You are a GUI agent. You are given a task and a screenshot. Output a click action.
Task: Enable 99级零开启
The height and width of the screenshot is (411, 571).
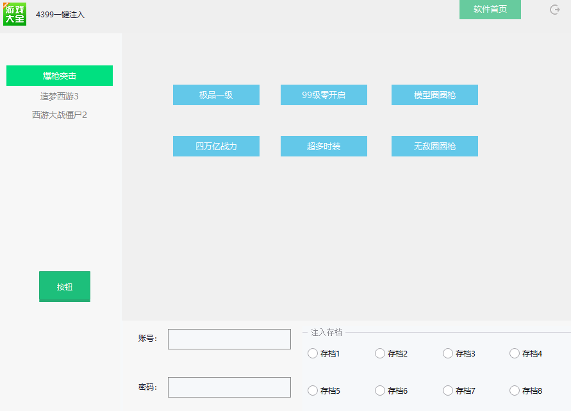pos(324,94)
